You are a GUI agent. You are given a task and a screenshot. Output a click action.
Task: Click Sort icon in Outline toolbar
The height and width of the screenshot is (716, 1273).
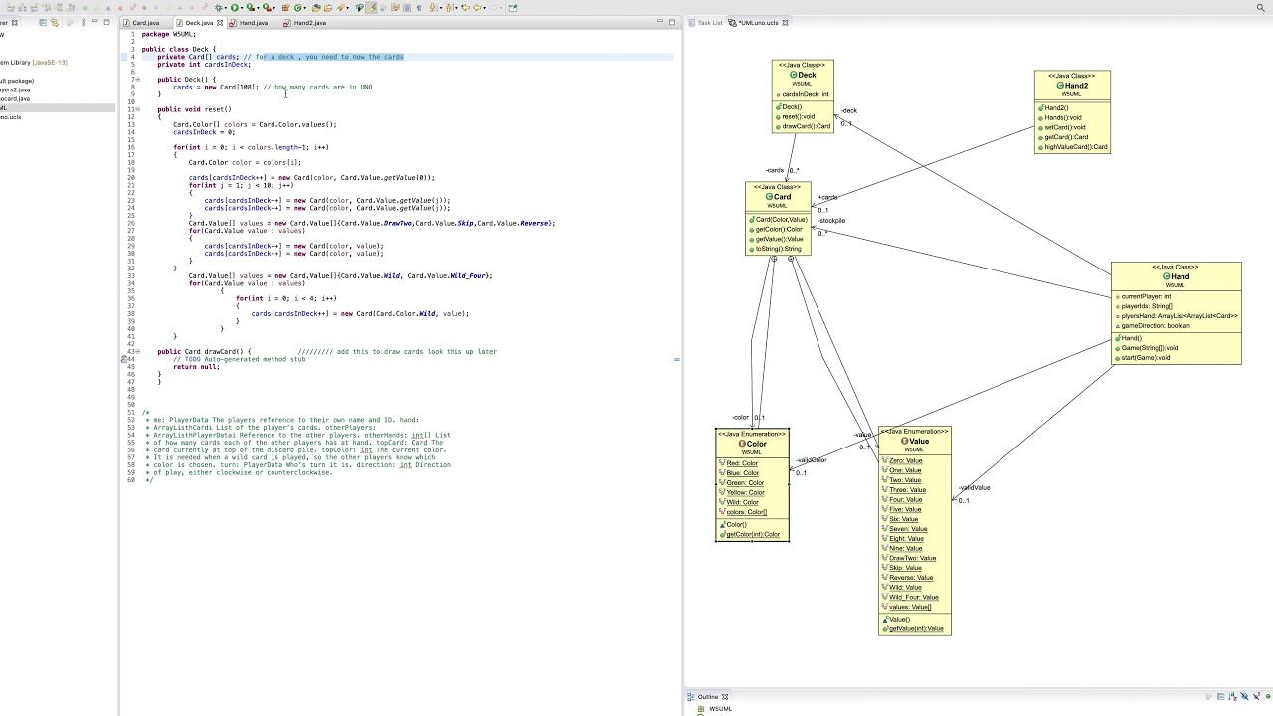click(1233, 696)
